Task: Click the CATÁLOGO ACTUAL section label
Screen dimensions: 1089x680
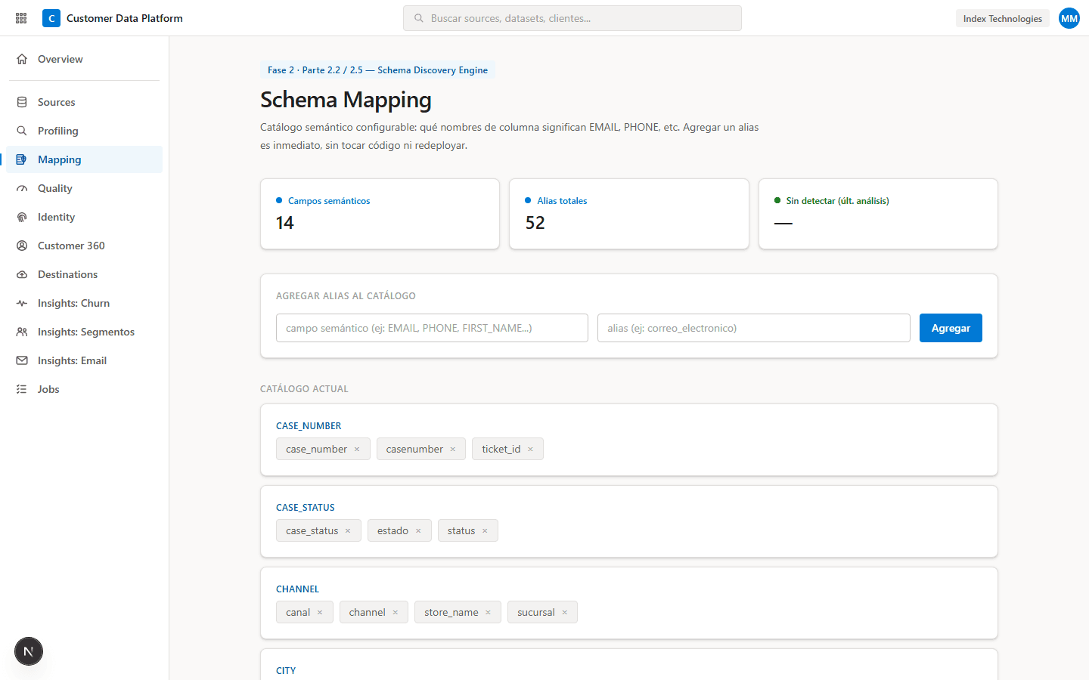Action: point(304,389)
